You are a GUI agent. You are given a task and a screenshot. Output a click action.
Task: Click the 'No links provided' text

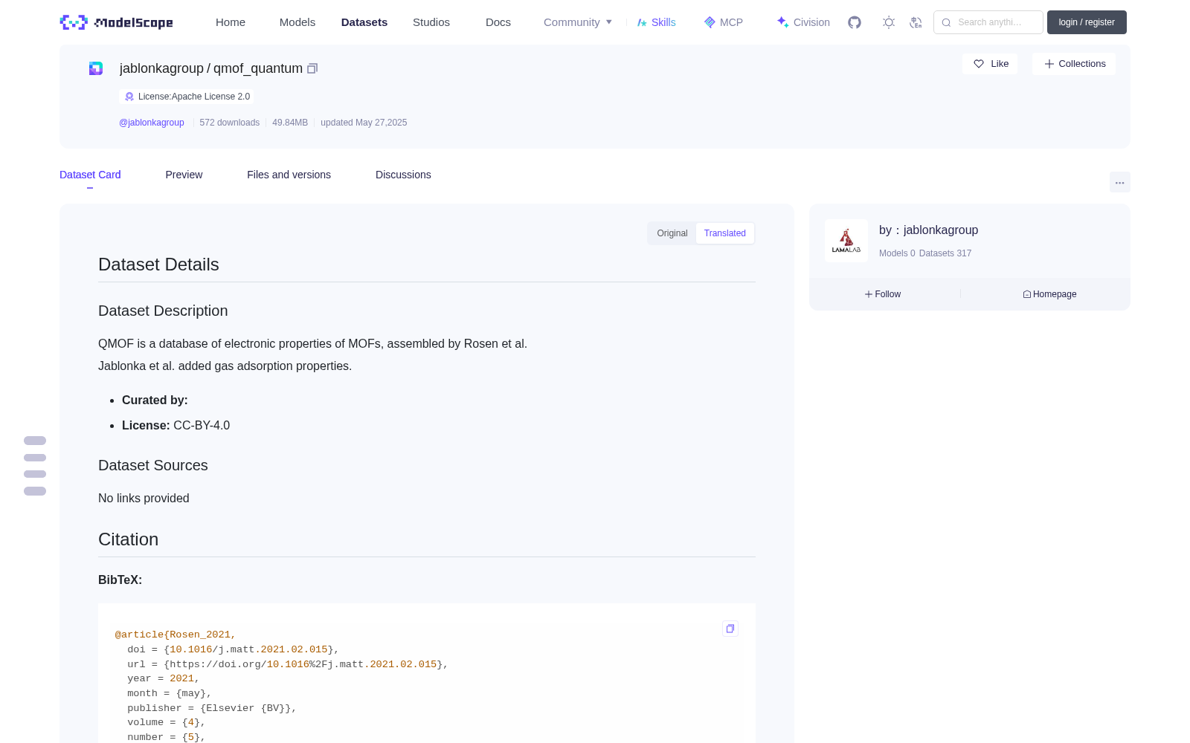144,499
